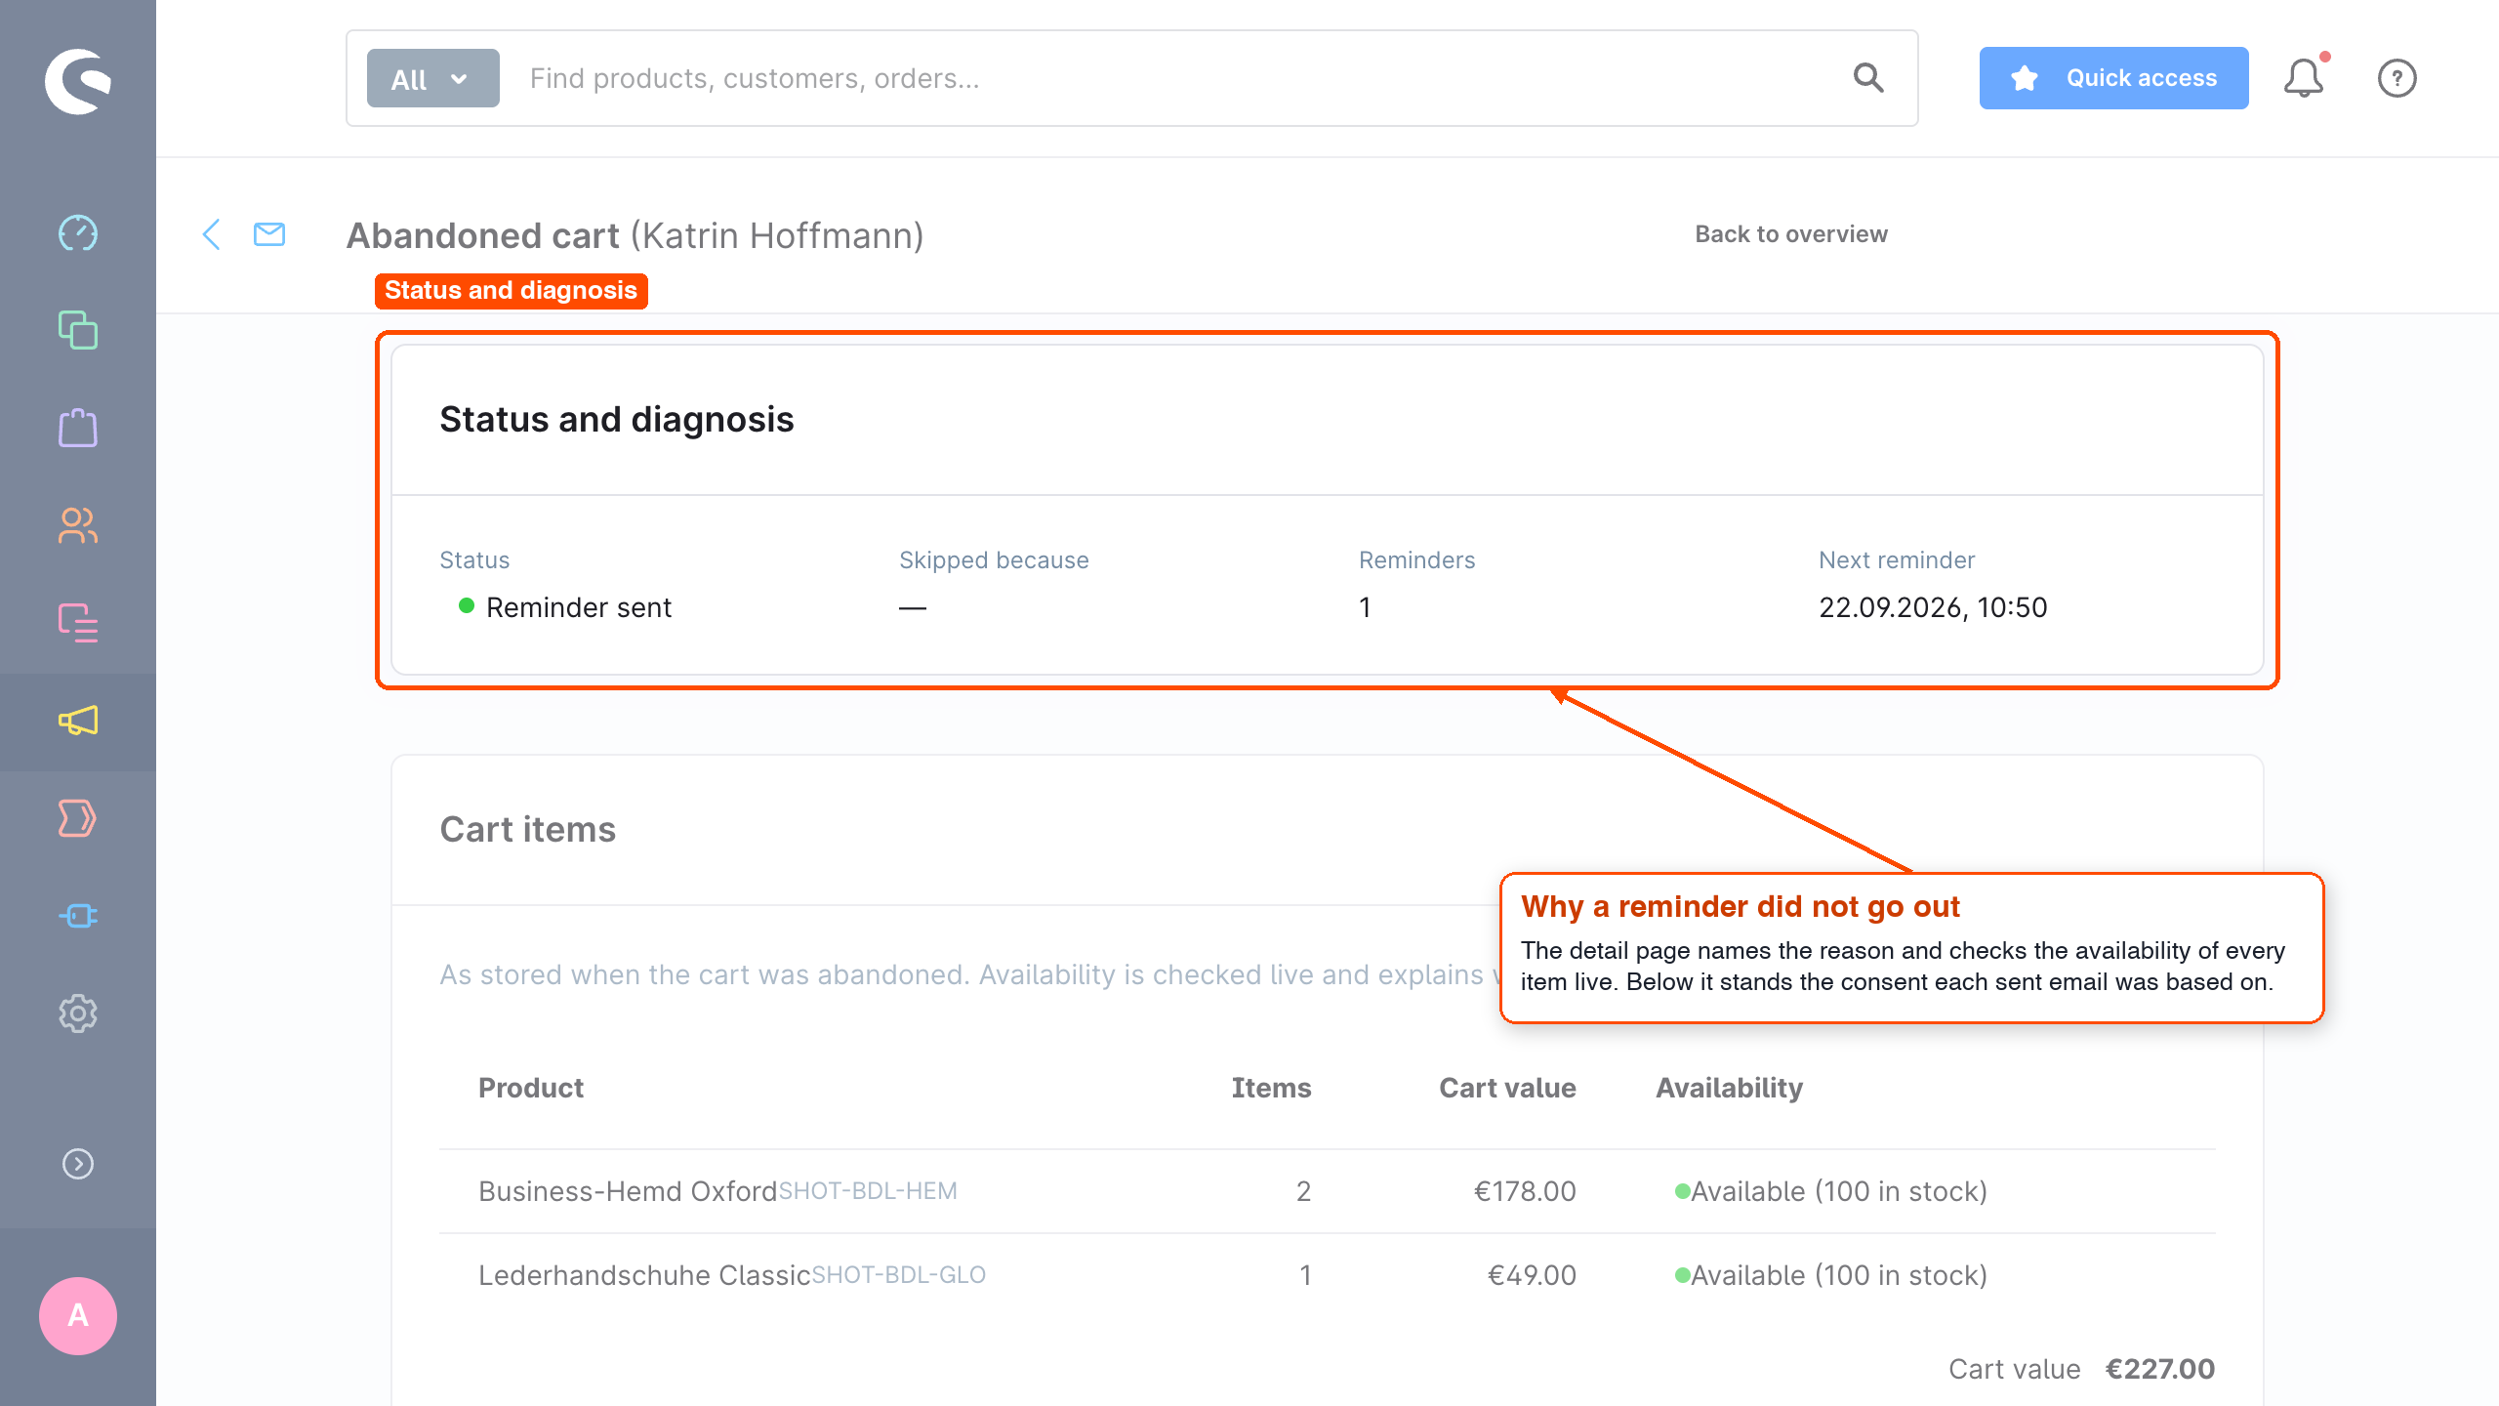This screenshot has height=1406, width=2499.
Task: Click the Product column header
Action: [x=531, y=1088]
